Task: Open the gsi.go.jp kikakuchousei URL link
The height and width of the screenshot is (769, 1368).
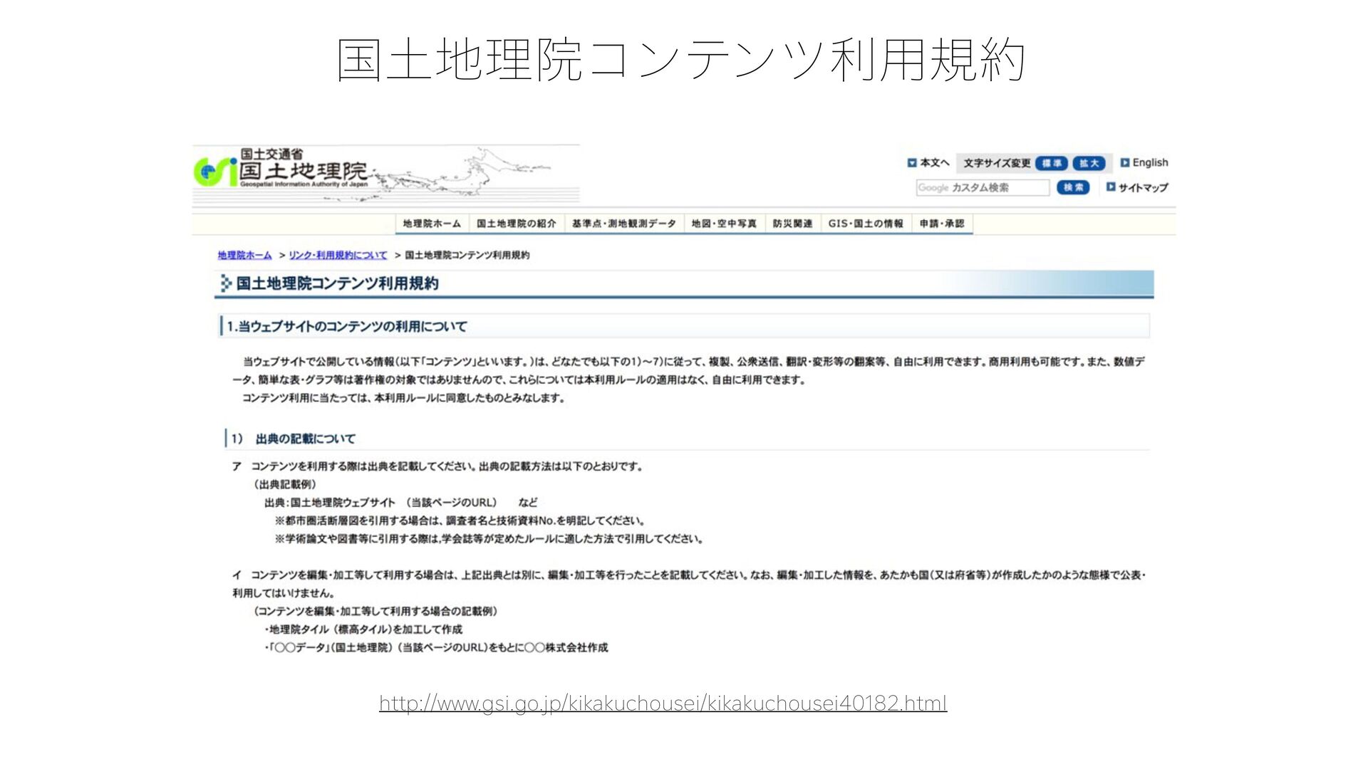Action: [663, 703]
